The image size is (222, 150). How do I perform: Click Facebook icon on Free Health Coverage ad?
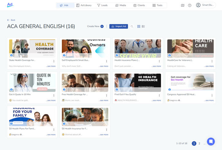[x=64, y=90]
